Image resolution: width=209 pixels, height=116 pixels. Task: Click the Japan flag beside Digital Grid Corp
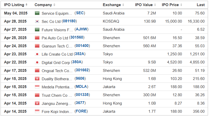point(37,62)
